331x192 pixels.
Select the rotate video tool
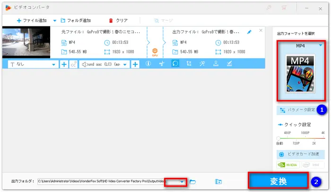click(x=175, y=64)
